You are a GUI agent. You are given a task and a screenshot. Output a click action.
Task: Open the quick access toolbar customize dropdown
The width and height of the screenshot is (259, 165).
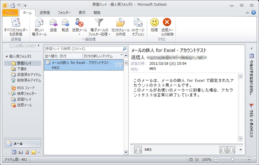[x=25, y=6]
